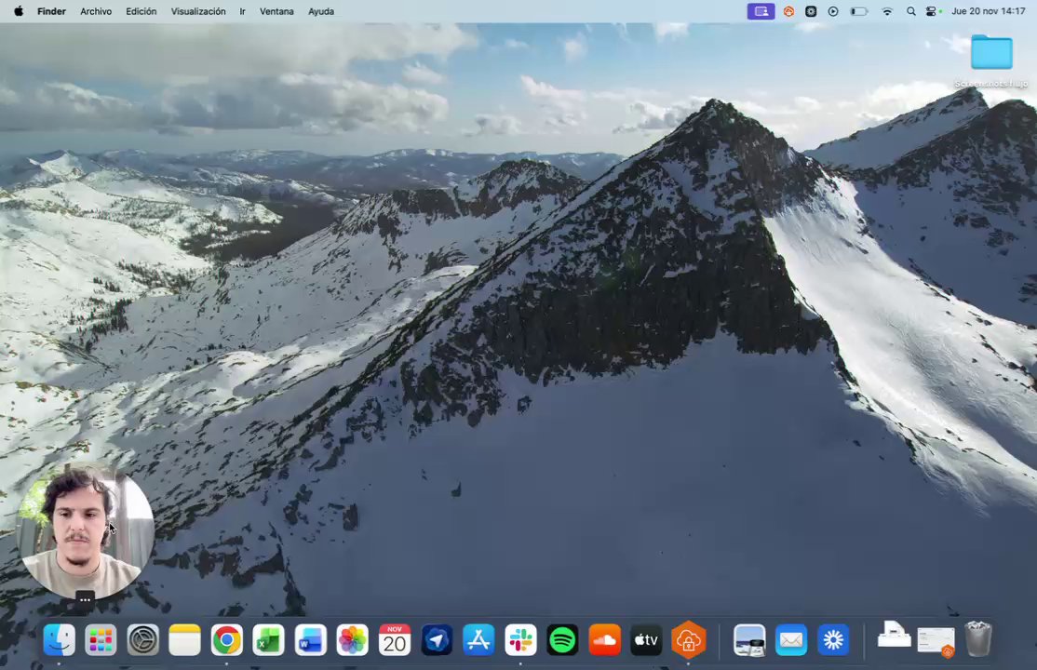Screen dimensions: 1037x670
Task: Show battery status menu
Action: point(858,11)
